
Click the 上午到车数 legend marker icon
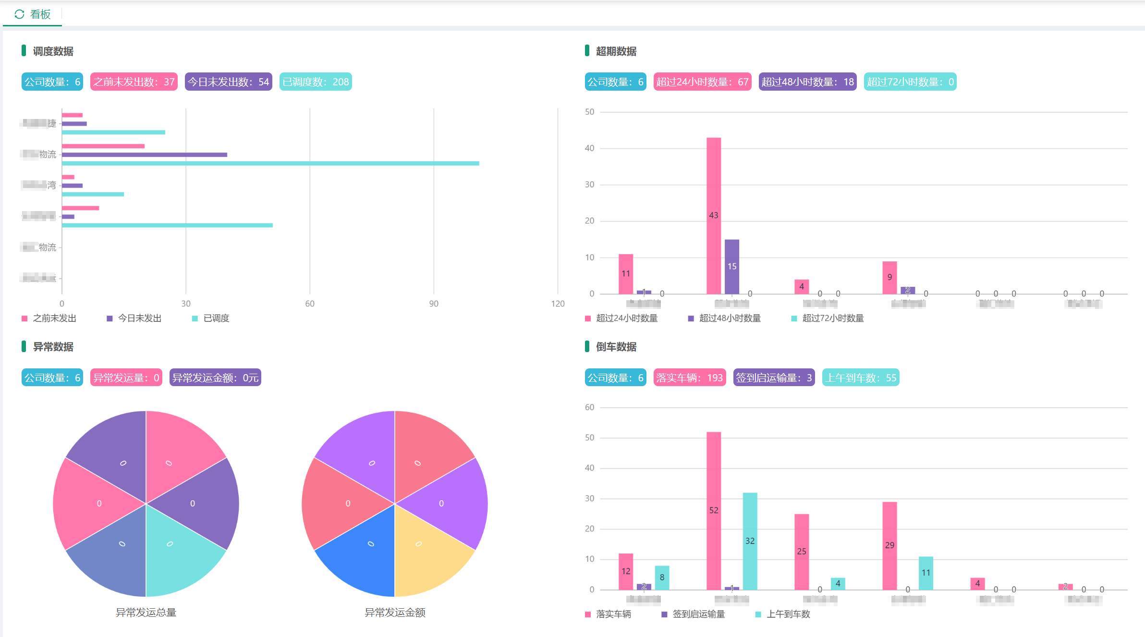(x=758, y=614)
